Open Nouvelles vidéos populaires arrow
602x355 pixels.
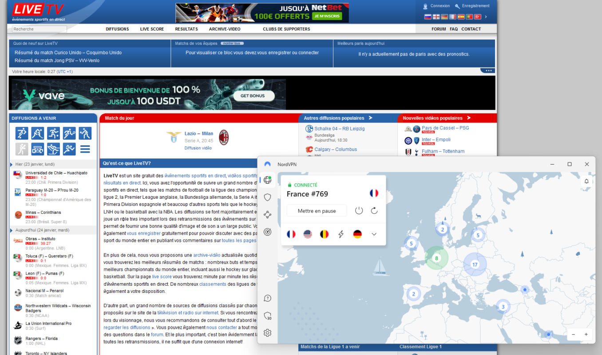469,118
